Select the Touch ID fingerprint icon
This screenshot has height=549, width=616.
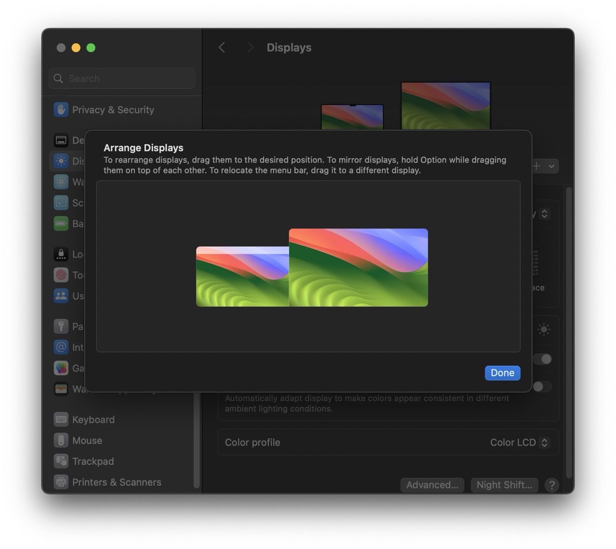point(61,275)
